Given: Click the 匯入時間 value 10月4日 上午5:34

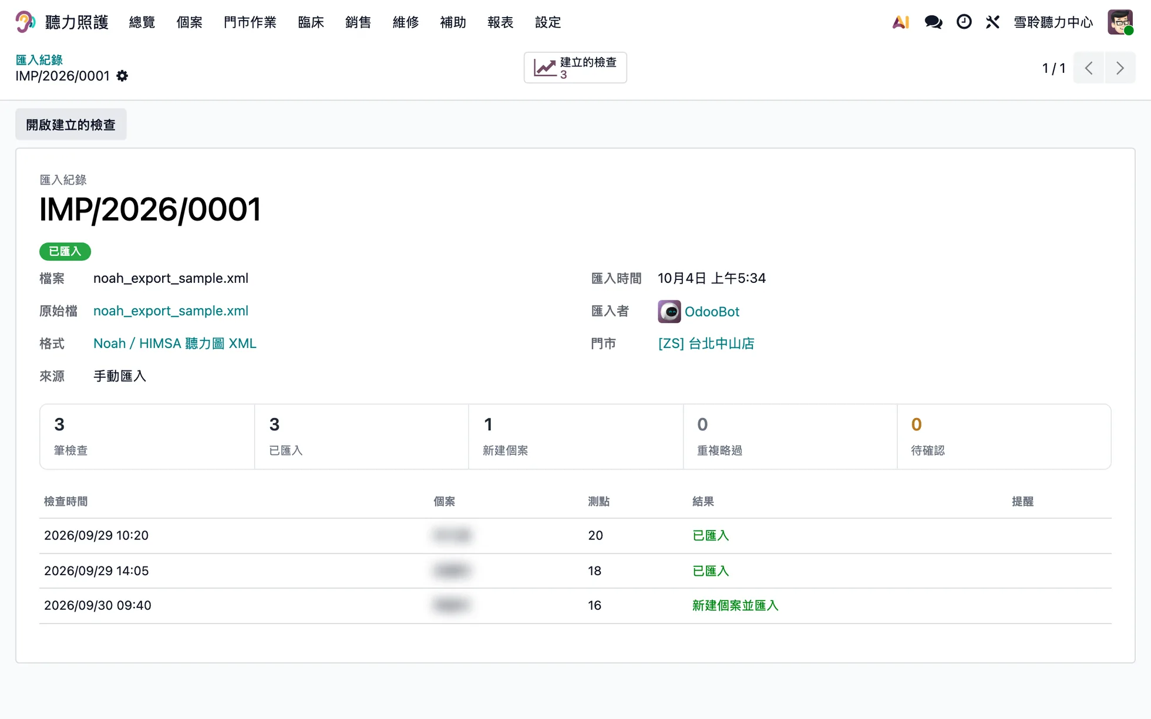Looking at the screenshot, I should click(x=712, y=278).
